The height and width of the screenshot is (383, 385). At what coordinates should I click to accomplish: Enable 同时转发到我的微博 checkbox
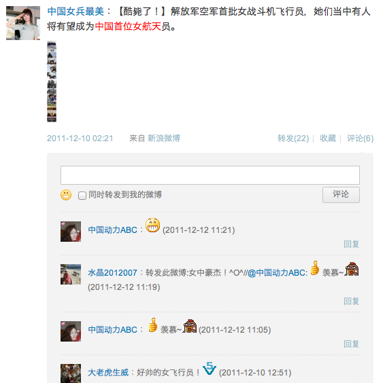coord(82,196)
